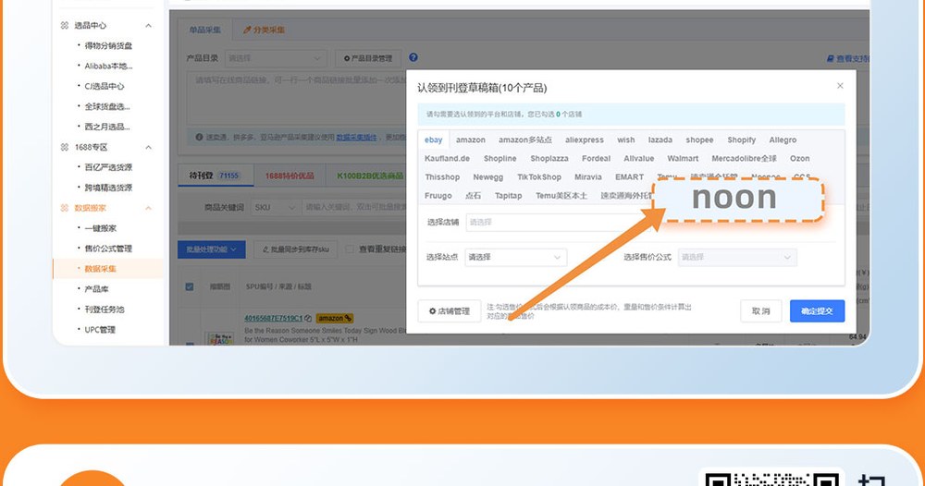Select the Shopify platform tab
925x486 pixels.
[742, 140]
